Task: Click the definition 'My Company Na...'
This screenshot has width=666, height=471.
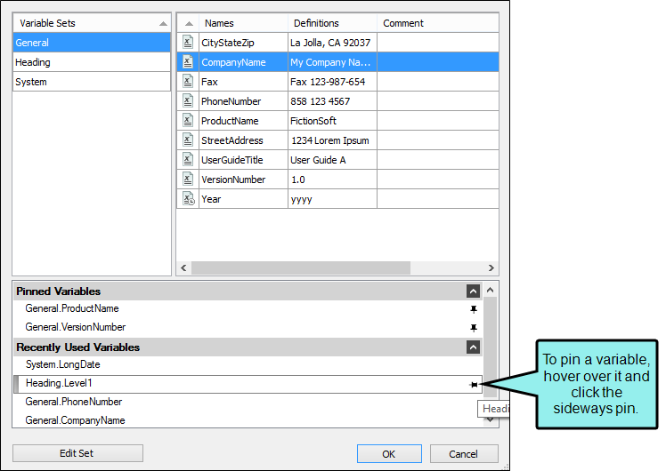Action: (x=333, y=62)
